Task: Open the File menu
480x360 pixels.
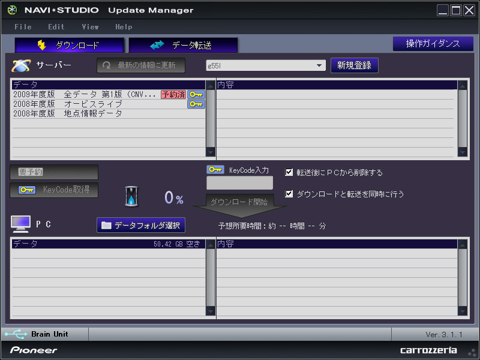Action: (x=23, y=27)
